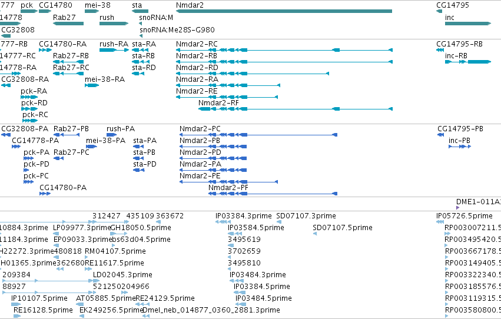The image size is (501, 319).
Task: Select the sta-RB transcript label
Action: (x=144, y=56)
